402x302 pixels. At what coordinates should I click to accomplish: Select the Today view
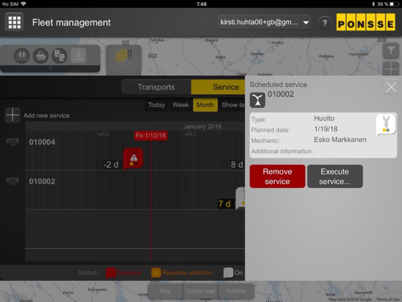(x=157, y=105)
